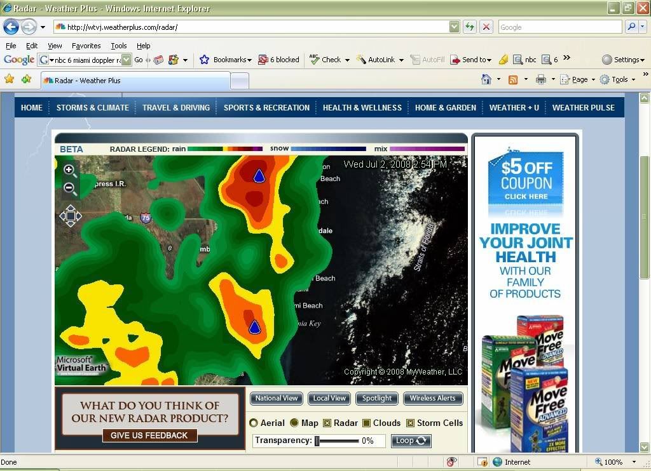Click the browser Forward arrow button

[29, 27]
